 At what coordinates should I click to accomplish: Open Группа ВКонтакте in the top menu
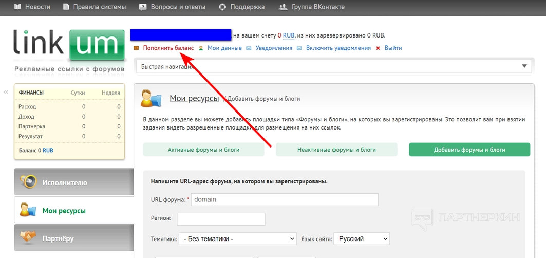click(x=318, y=7)
